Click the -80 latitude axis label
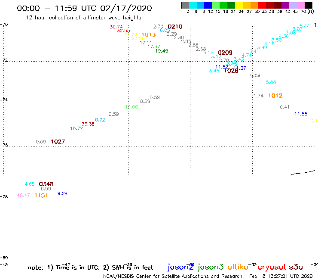This screenshot has width=318, height=280. click(4, 258)
